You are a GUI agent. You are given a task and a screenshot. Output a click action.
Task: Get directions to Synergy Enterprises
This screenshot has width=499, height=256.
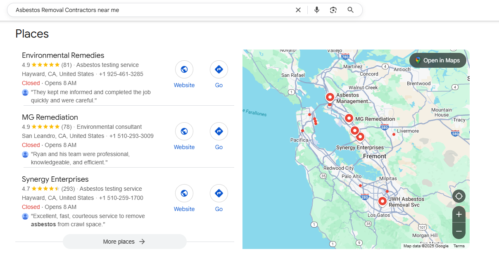(x=219, y=194)
